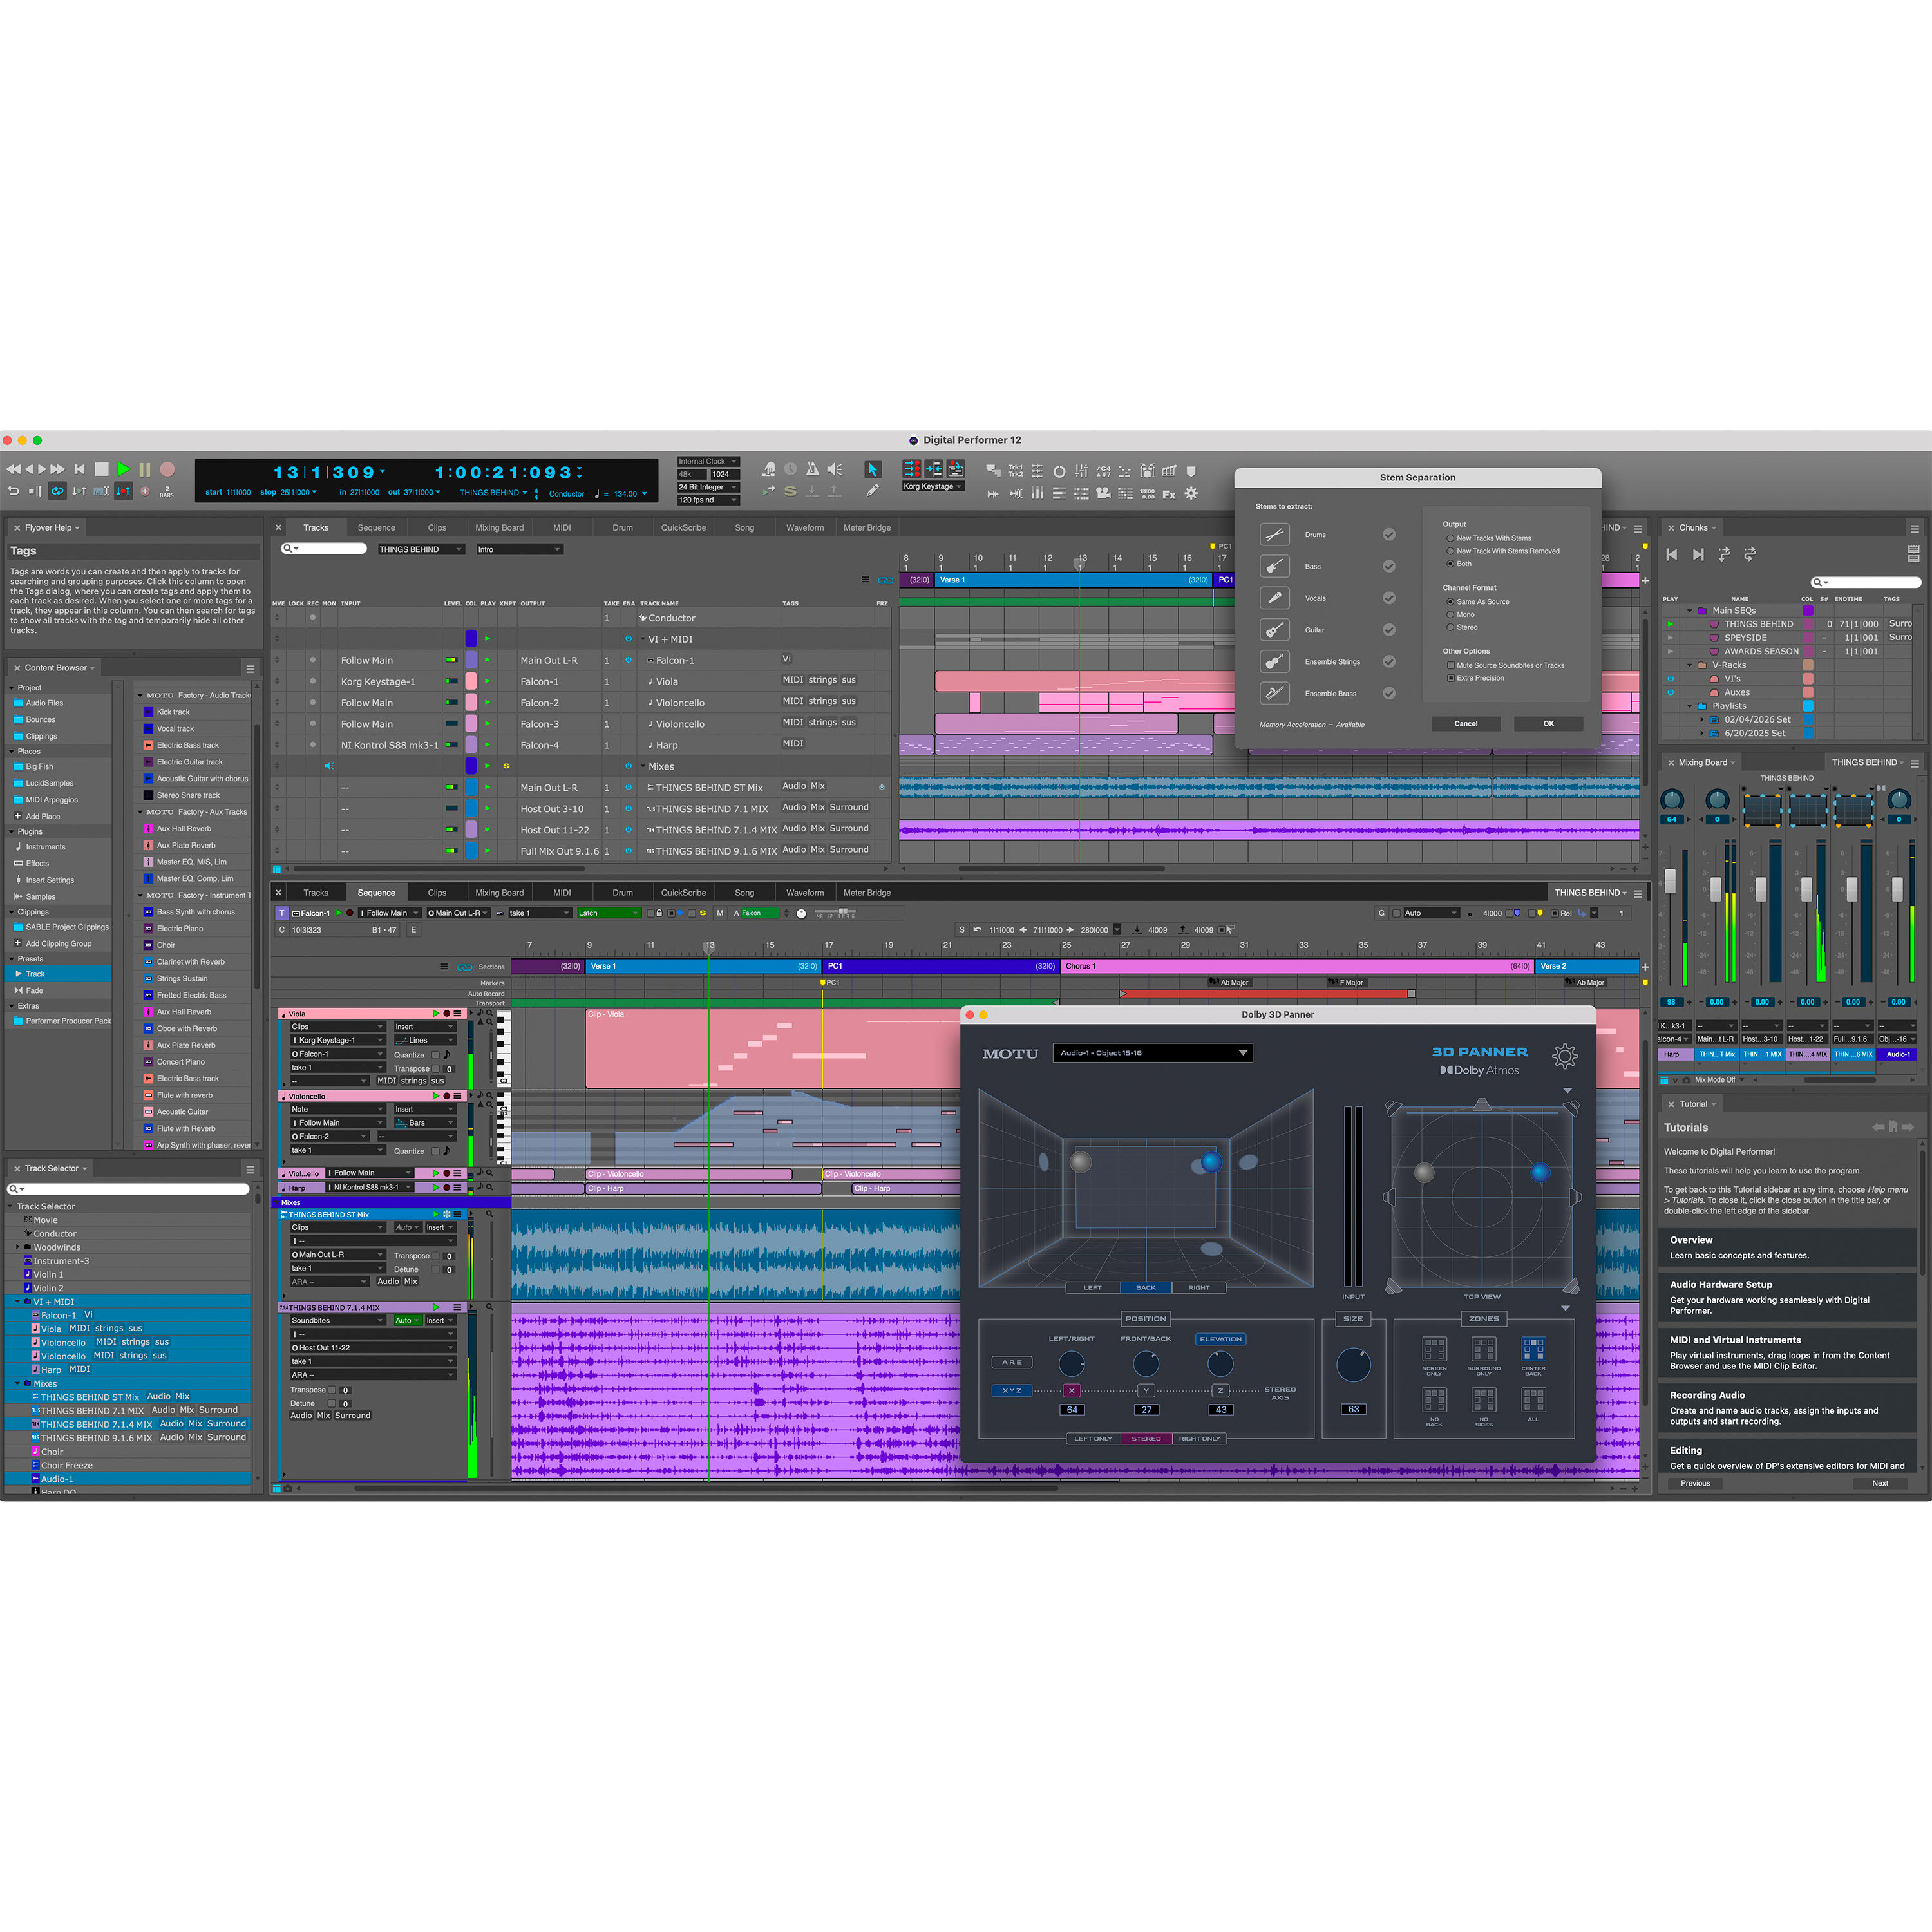1932x1932 pixels.
Task: Click the Chunks panel search field
Action: [x=1866, y=582]
